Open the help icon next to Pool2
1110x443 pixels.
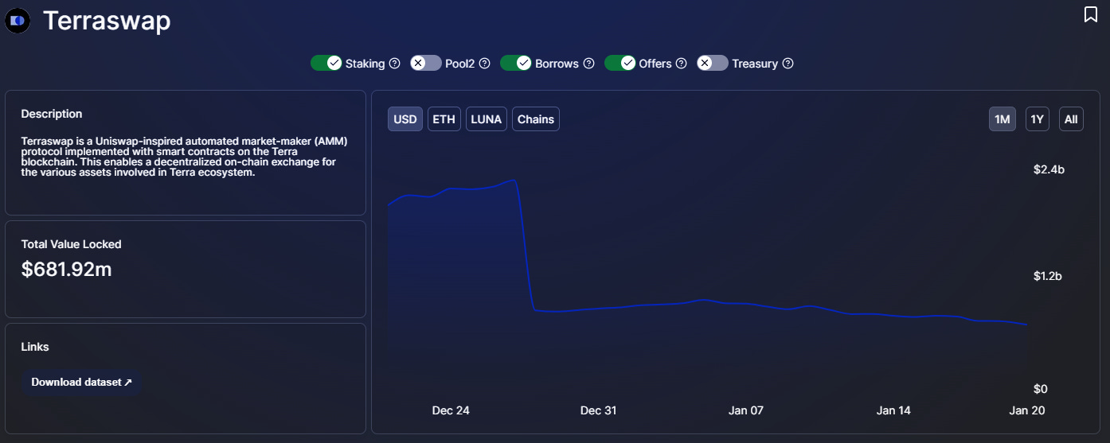pyautogui.click(x=484, y=64)
